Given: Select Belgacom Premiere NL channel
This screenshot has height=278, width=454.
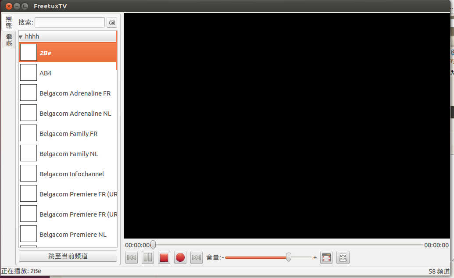Looking at the screenshot, I should (68, 234).
